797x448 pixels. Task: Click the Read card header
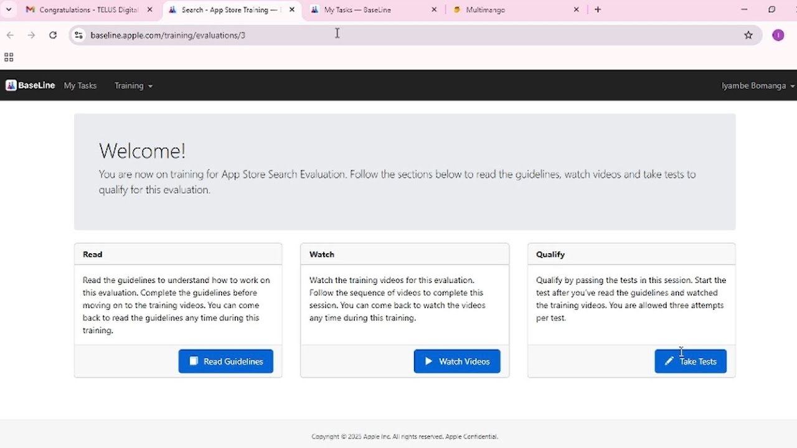[x=178, y=254]
